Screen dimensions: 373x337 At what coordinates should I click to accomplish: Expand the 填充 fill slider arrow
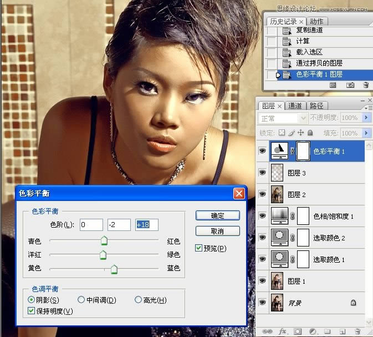pyautogui.click(x=366, y=133)
